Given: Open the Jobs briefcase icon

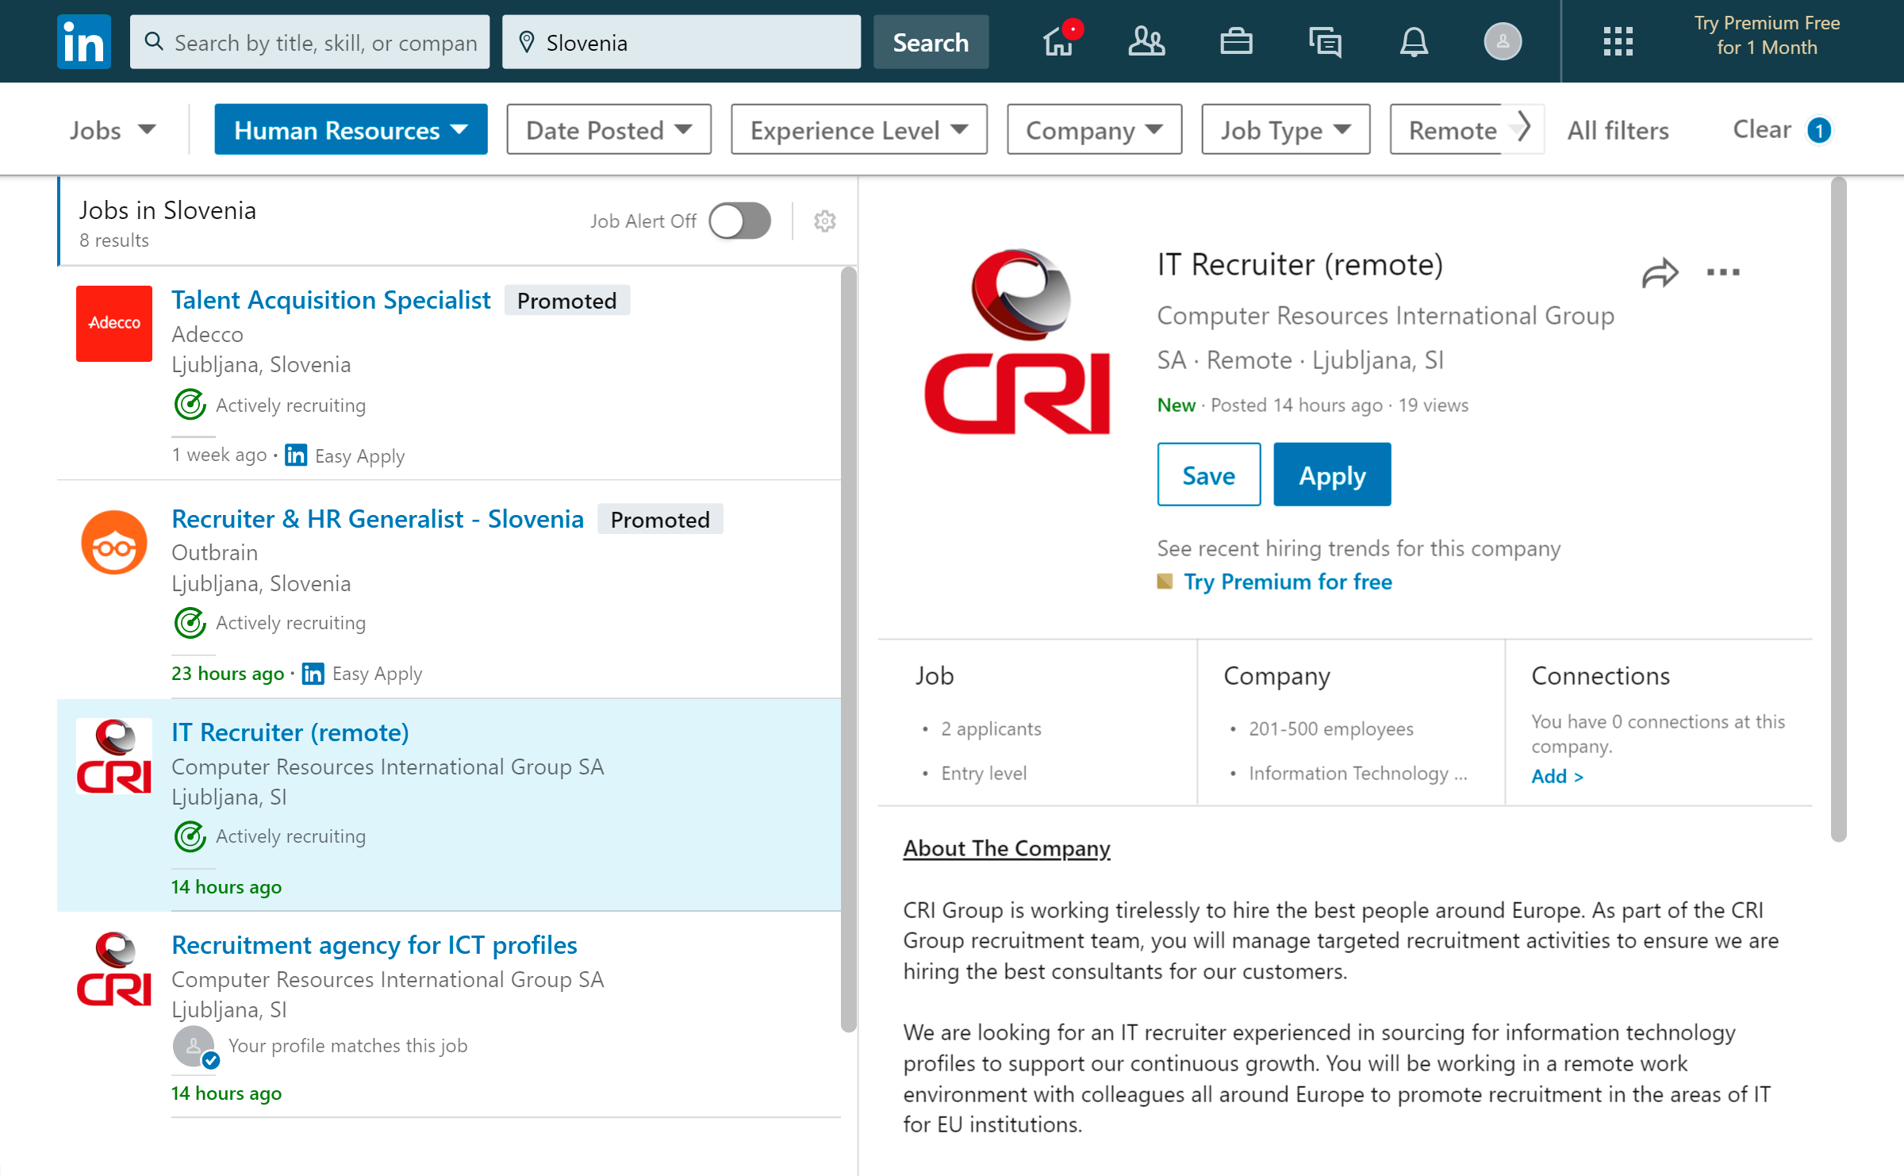Looking at the screenshot, I should click(x=1236, y=41).
